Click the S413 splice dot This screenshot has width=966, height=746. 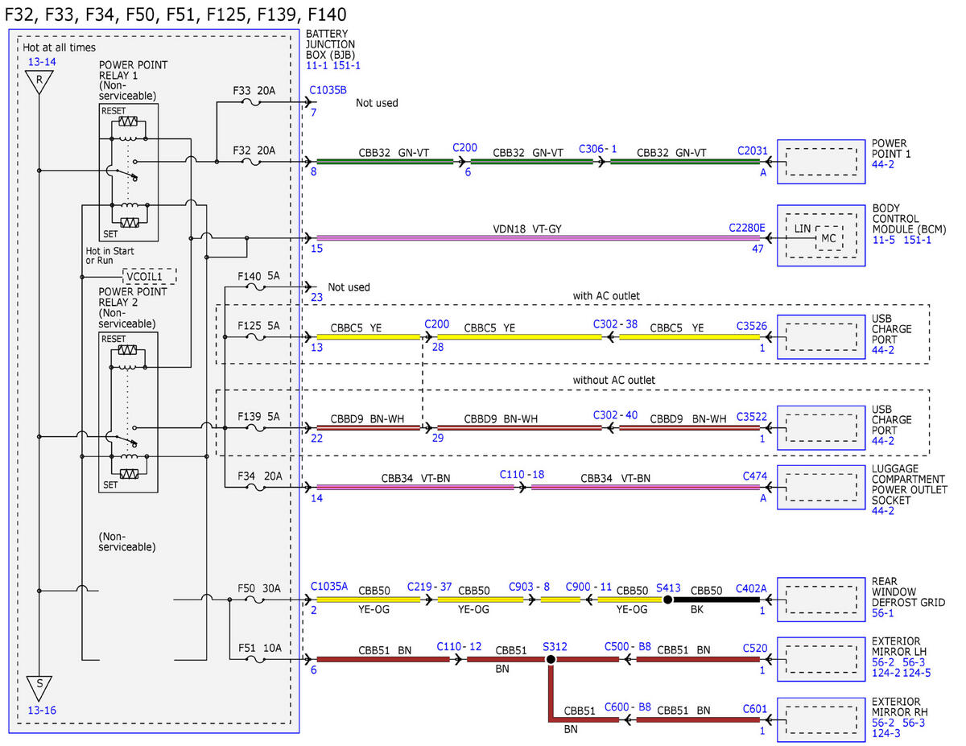667,600
